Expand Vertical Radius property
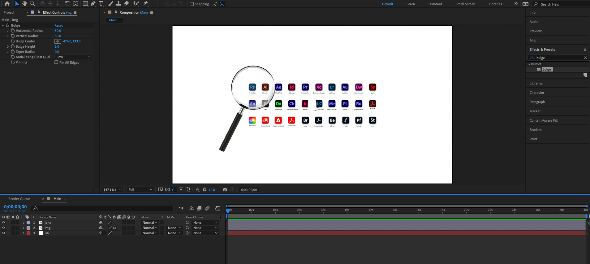 click(x=8, y=36)
